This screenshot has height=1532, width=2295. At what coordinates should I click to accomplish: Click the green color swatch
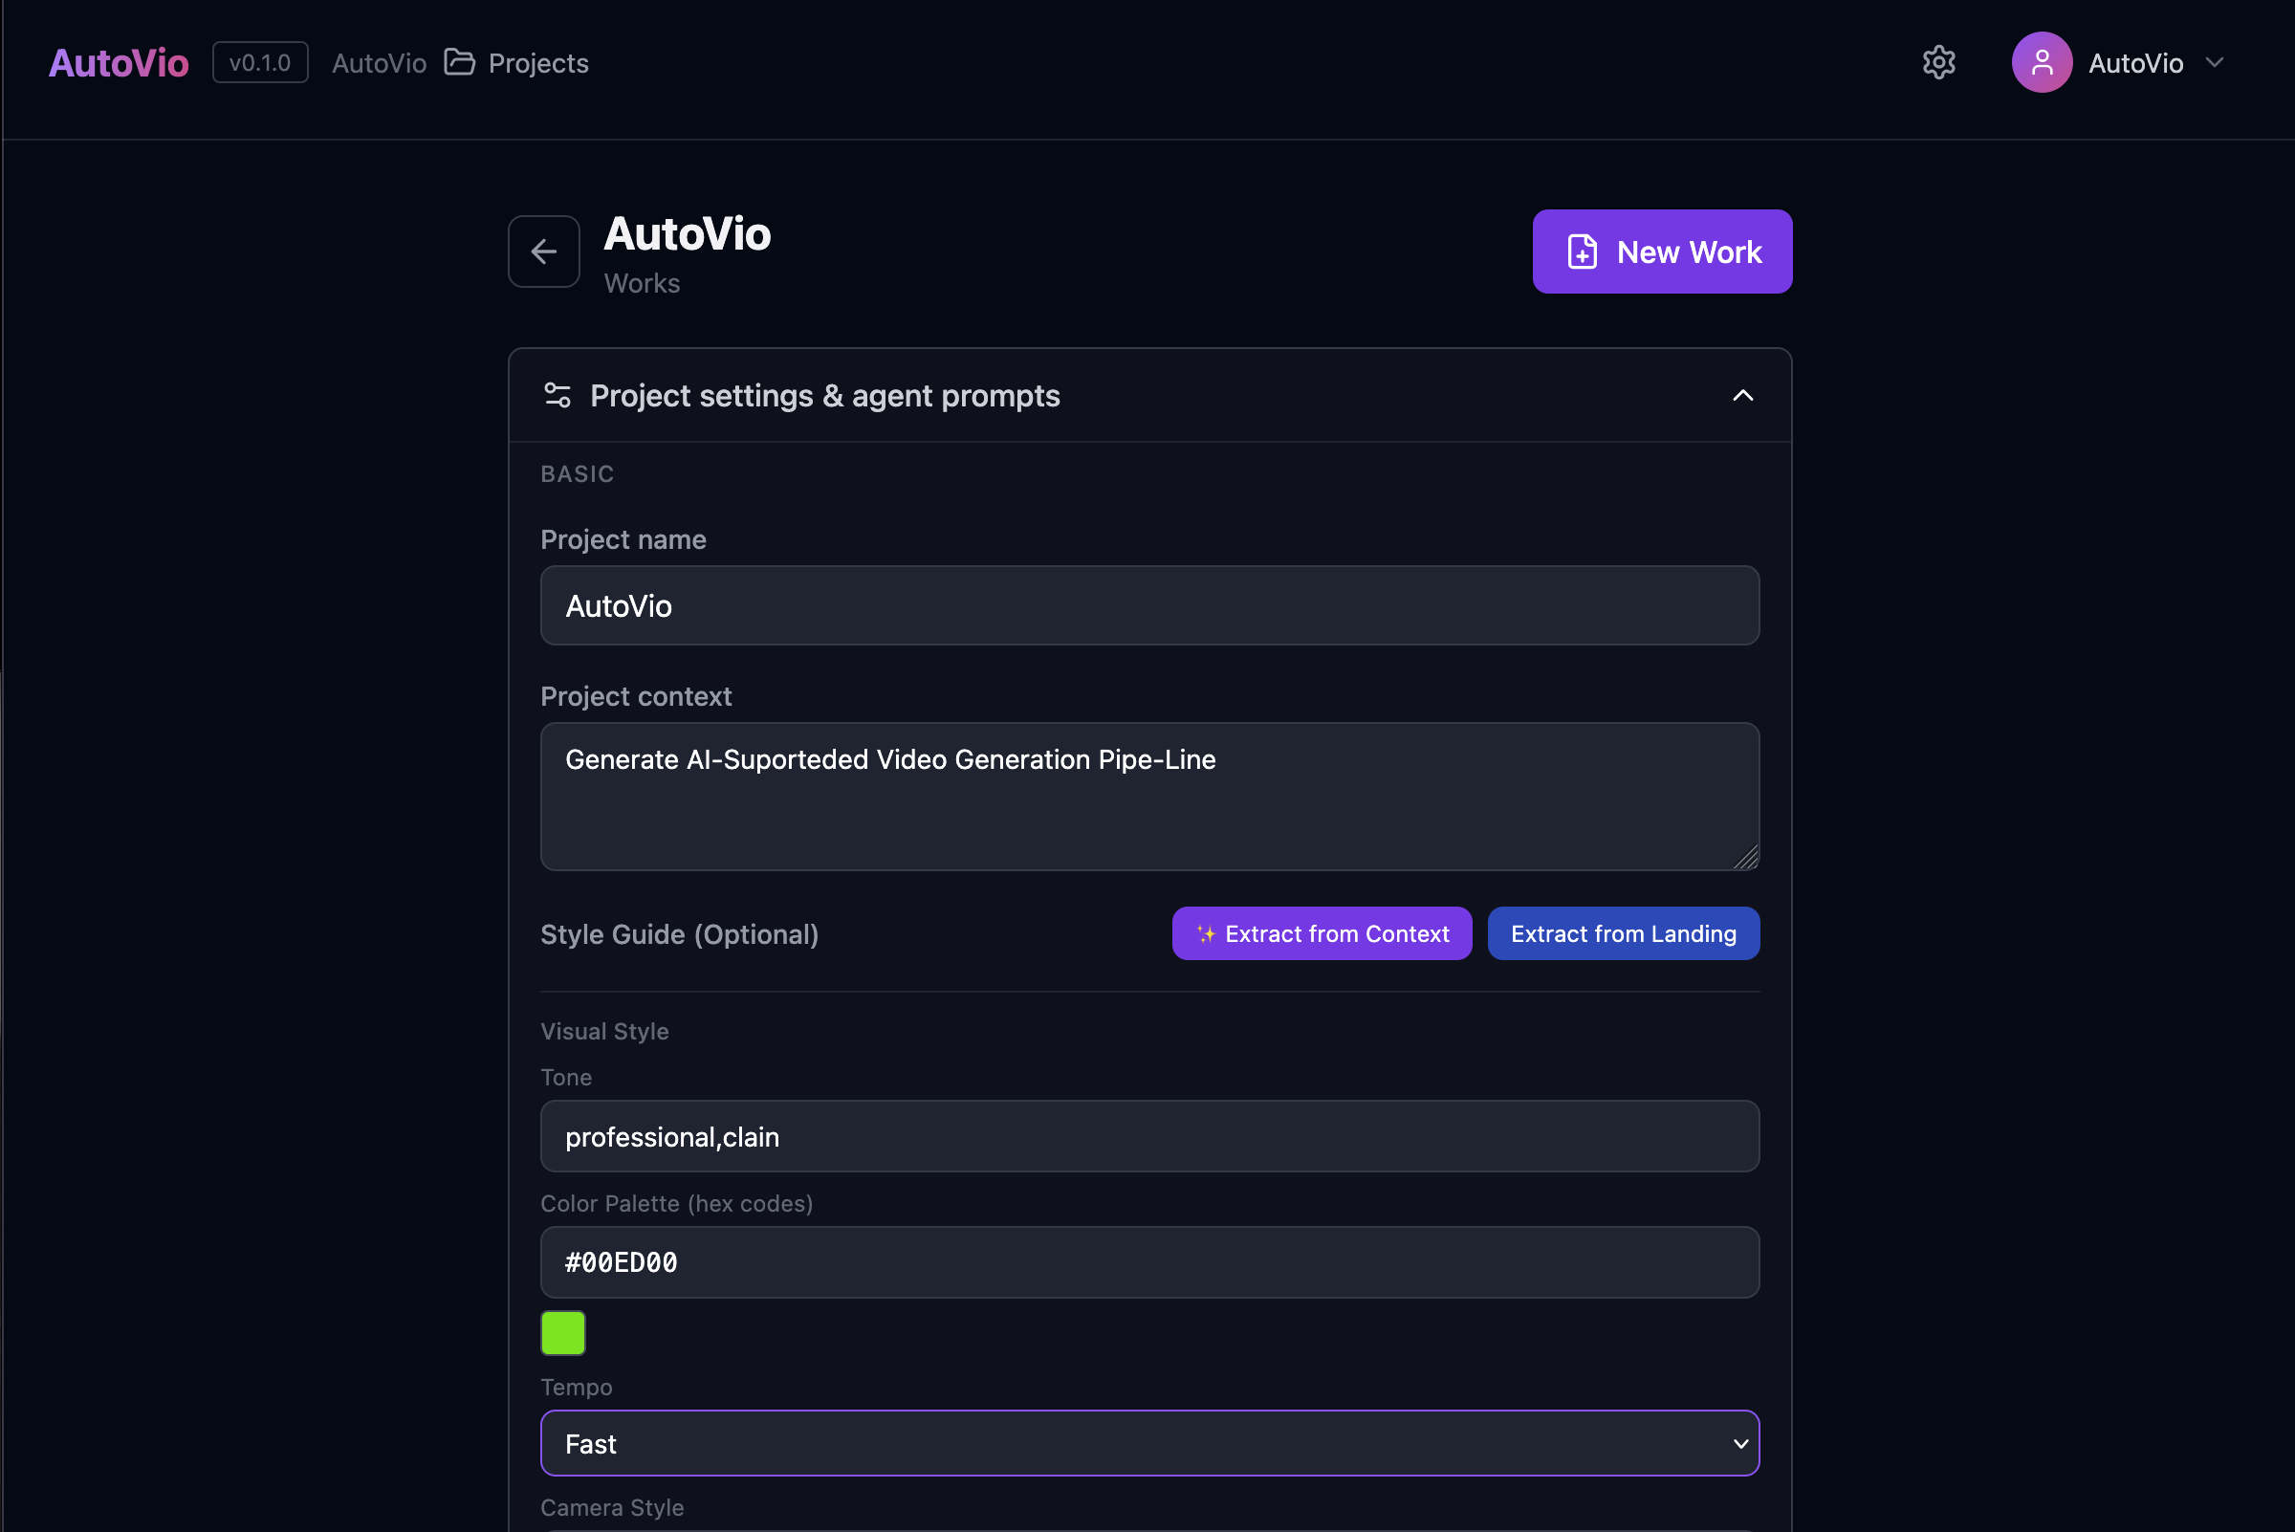[563, 1333]
